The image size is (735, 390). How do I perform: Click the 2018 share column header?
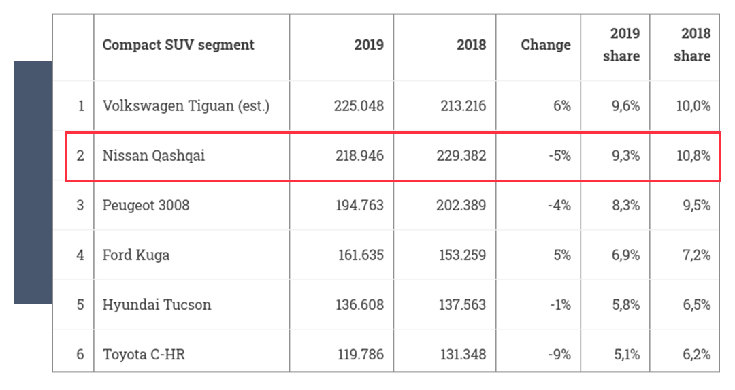pyautogui.click(x=691, y=45)
